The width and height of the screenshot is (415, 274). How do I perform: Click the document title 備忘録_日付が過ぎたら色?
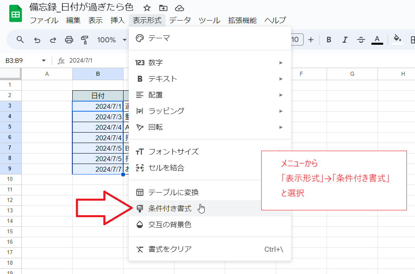coord(81,7)
